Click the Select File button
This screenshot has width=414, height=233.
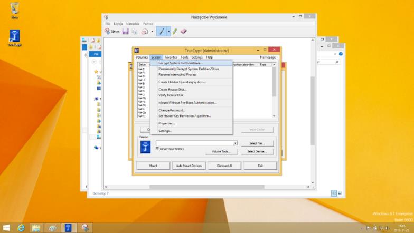pos(257,143)
